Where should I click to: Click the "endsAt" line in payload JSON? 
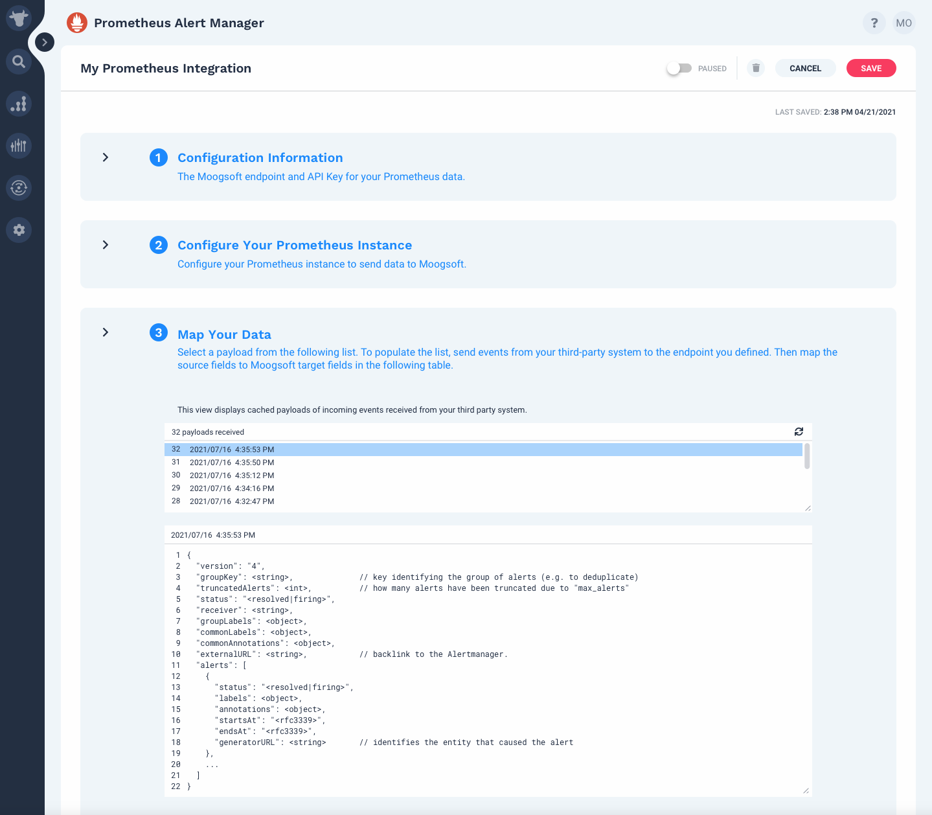265,731
